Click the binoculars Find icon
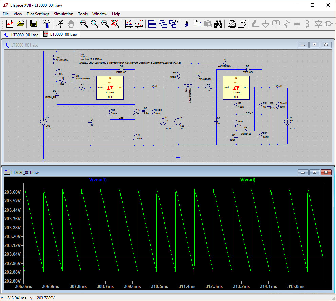This screenshot has width=336, height=301. click(218, 23)
